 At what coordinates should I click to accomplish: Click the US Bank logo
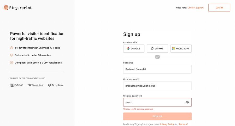click(x=16, y=85)
